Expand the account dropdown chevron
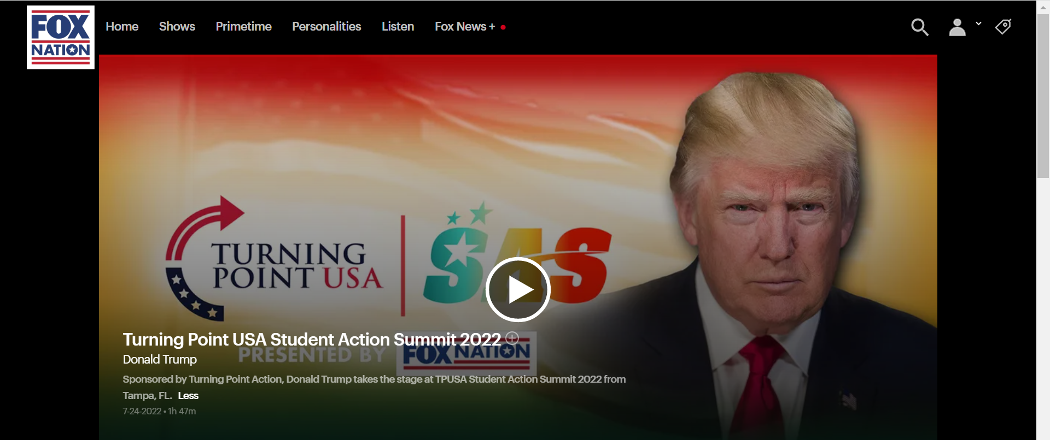 [978, 23]
